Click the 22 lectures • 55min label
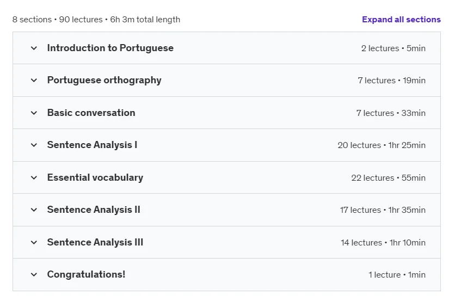This screenshot has height=301, width=455. point(388,177)
